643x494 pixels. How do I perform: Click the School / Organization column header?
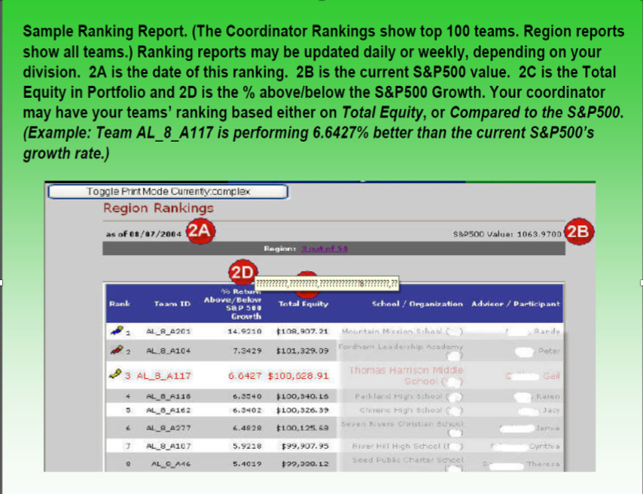(x=417, y=303)
